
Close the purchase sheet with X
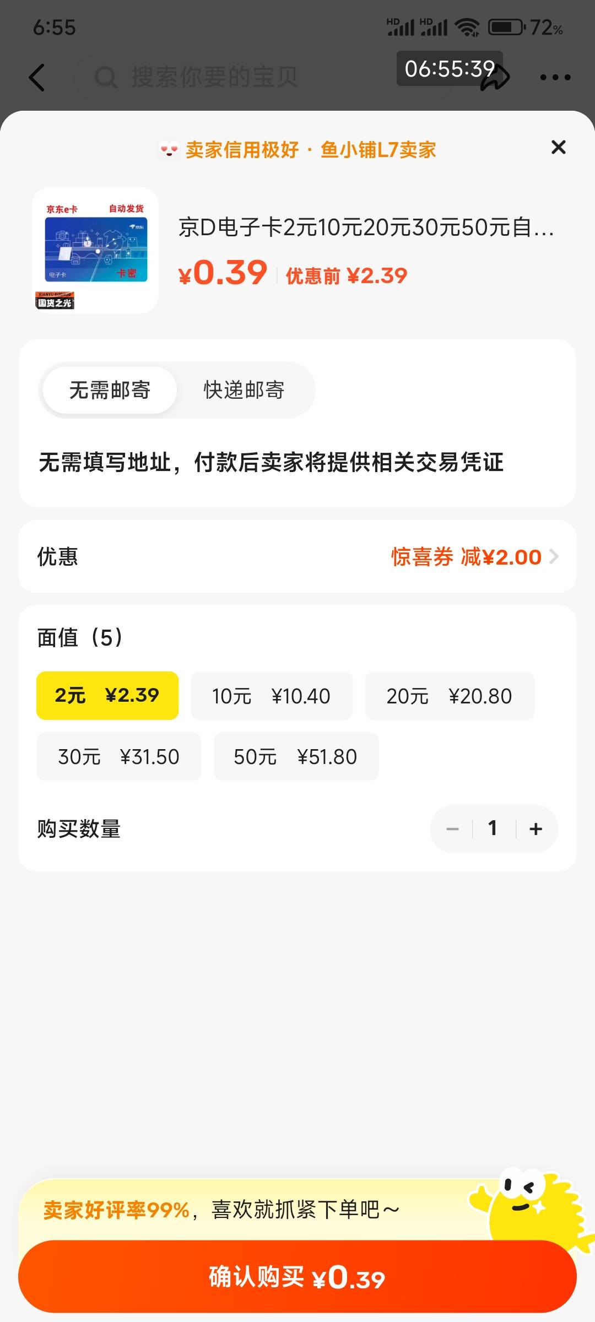tap(558, 147)
